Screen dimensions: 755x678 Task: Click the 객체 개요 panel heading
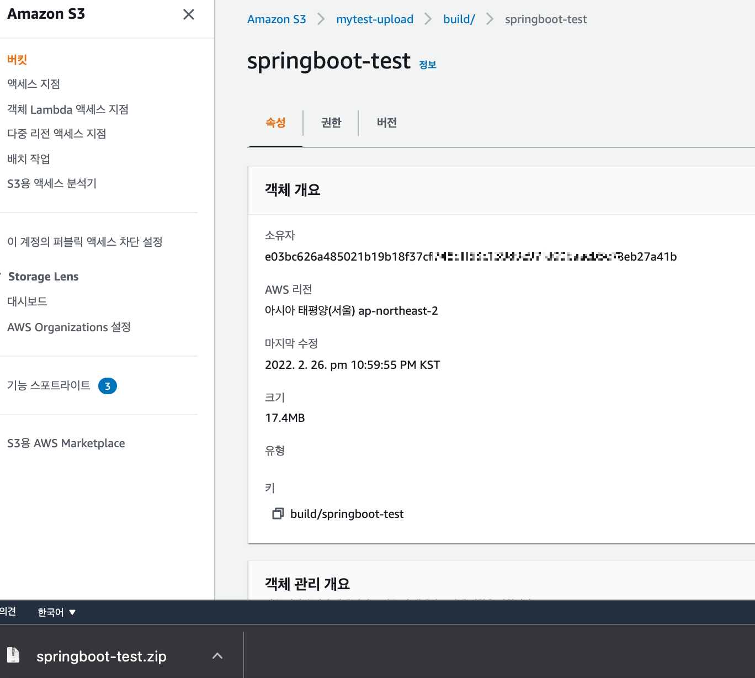point(293,190)
